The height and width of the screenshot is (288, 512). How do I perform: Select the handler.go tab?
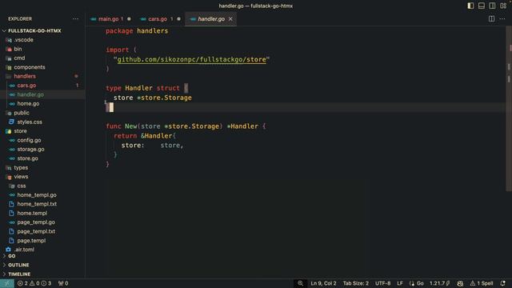coord(211,19)
